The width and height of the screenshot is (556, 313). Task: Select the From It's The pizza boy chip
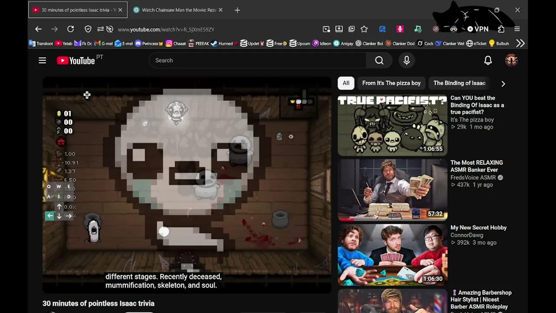point(391,83)
